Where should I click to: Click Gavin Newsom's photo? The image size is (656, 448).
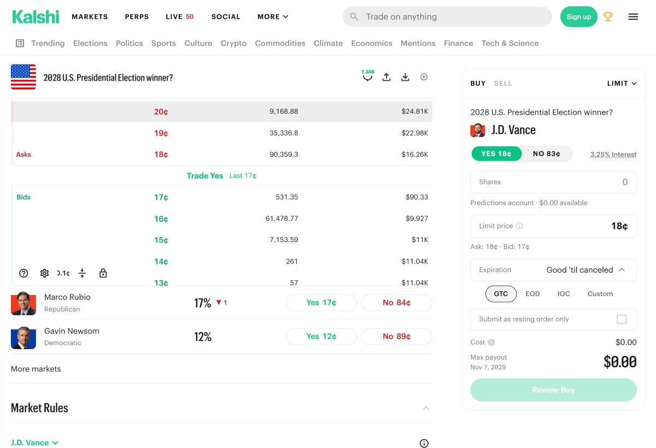24,337
